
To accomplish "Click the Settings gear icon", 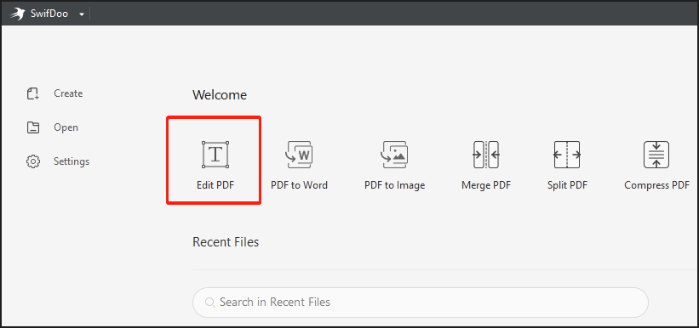I will [33, 161].
